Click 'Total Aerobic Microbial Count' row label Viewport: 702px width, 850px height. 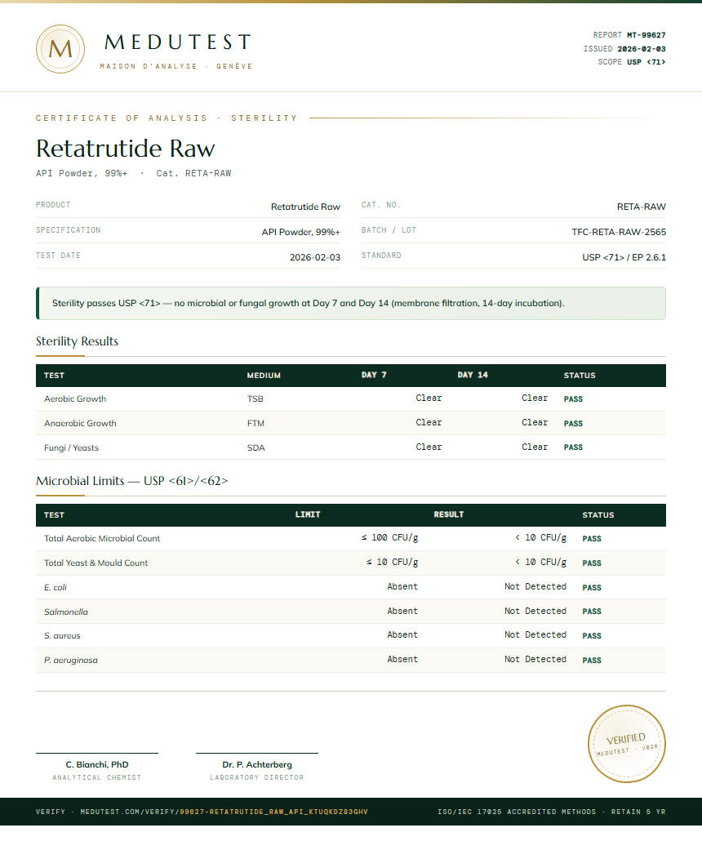[102, 538]
